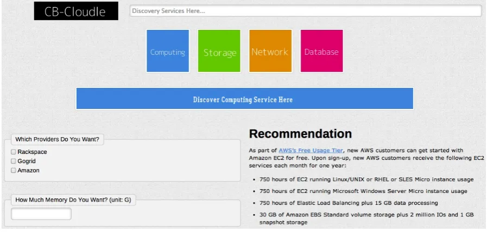Click the Gogrid label text

point(27,162)
